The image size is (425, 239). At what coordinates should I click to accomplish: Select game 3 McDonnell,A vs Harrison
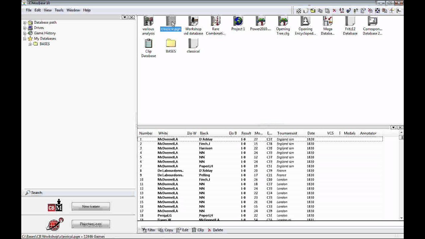click(x=260, y=148)
